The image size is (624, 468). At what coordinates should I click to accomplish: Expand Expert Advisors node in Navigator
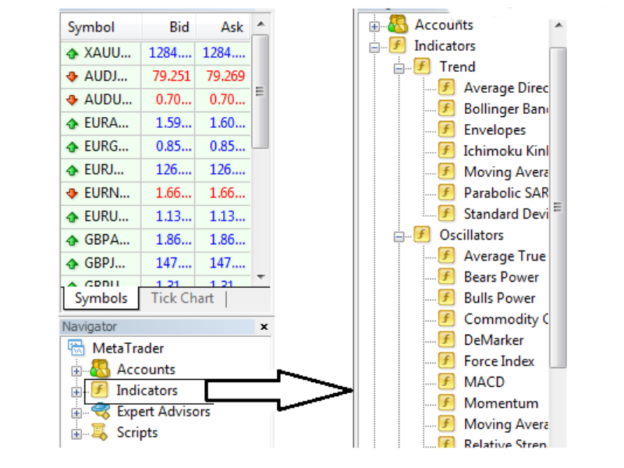(76, 413)
